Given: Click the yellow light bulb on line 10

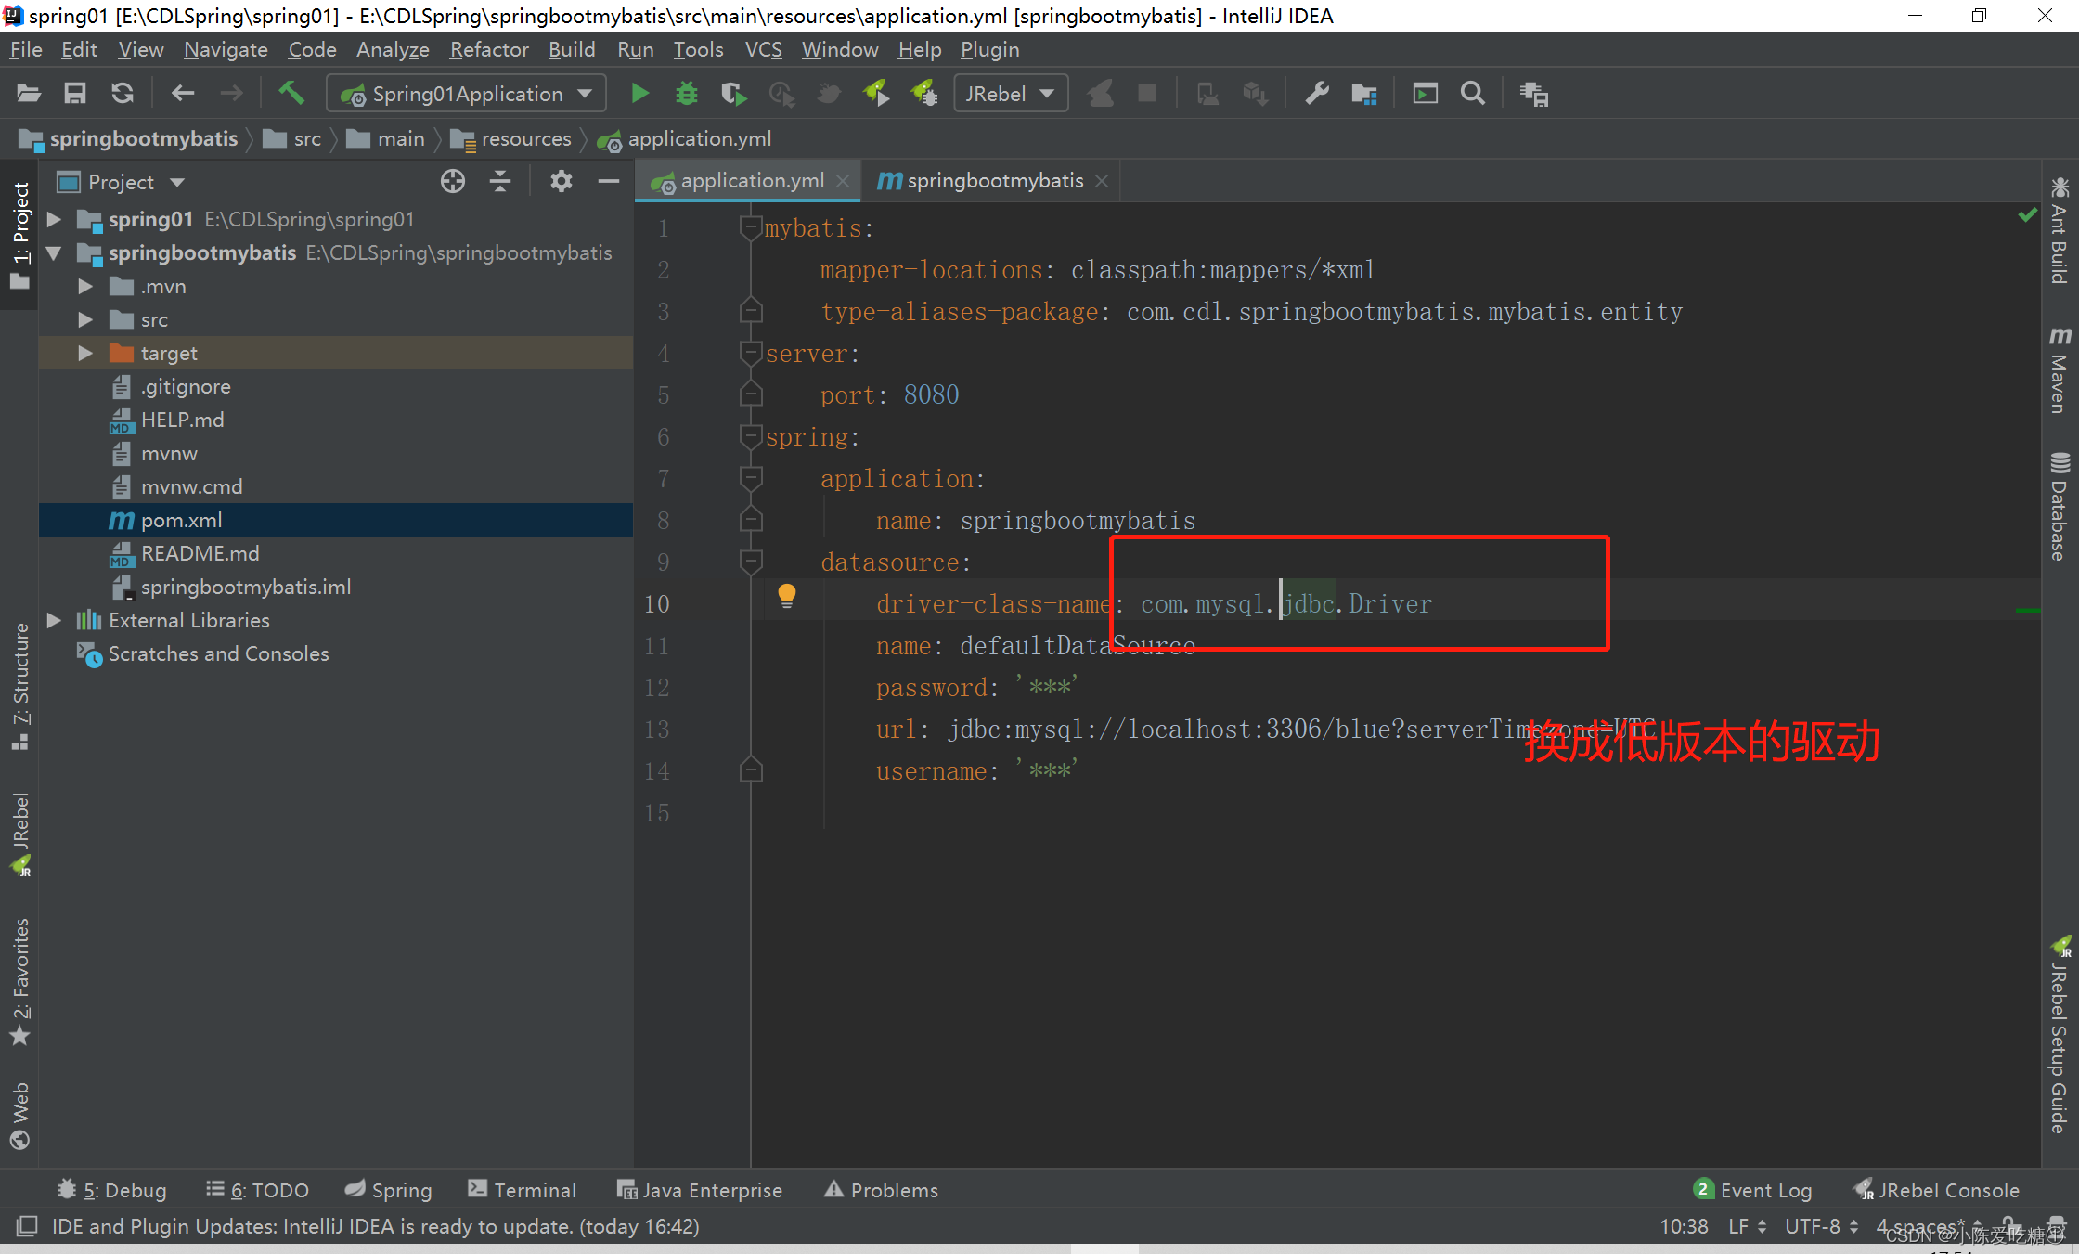Looking at the screenshot, I should click(x=786, y=595).
